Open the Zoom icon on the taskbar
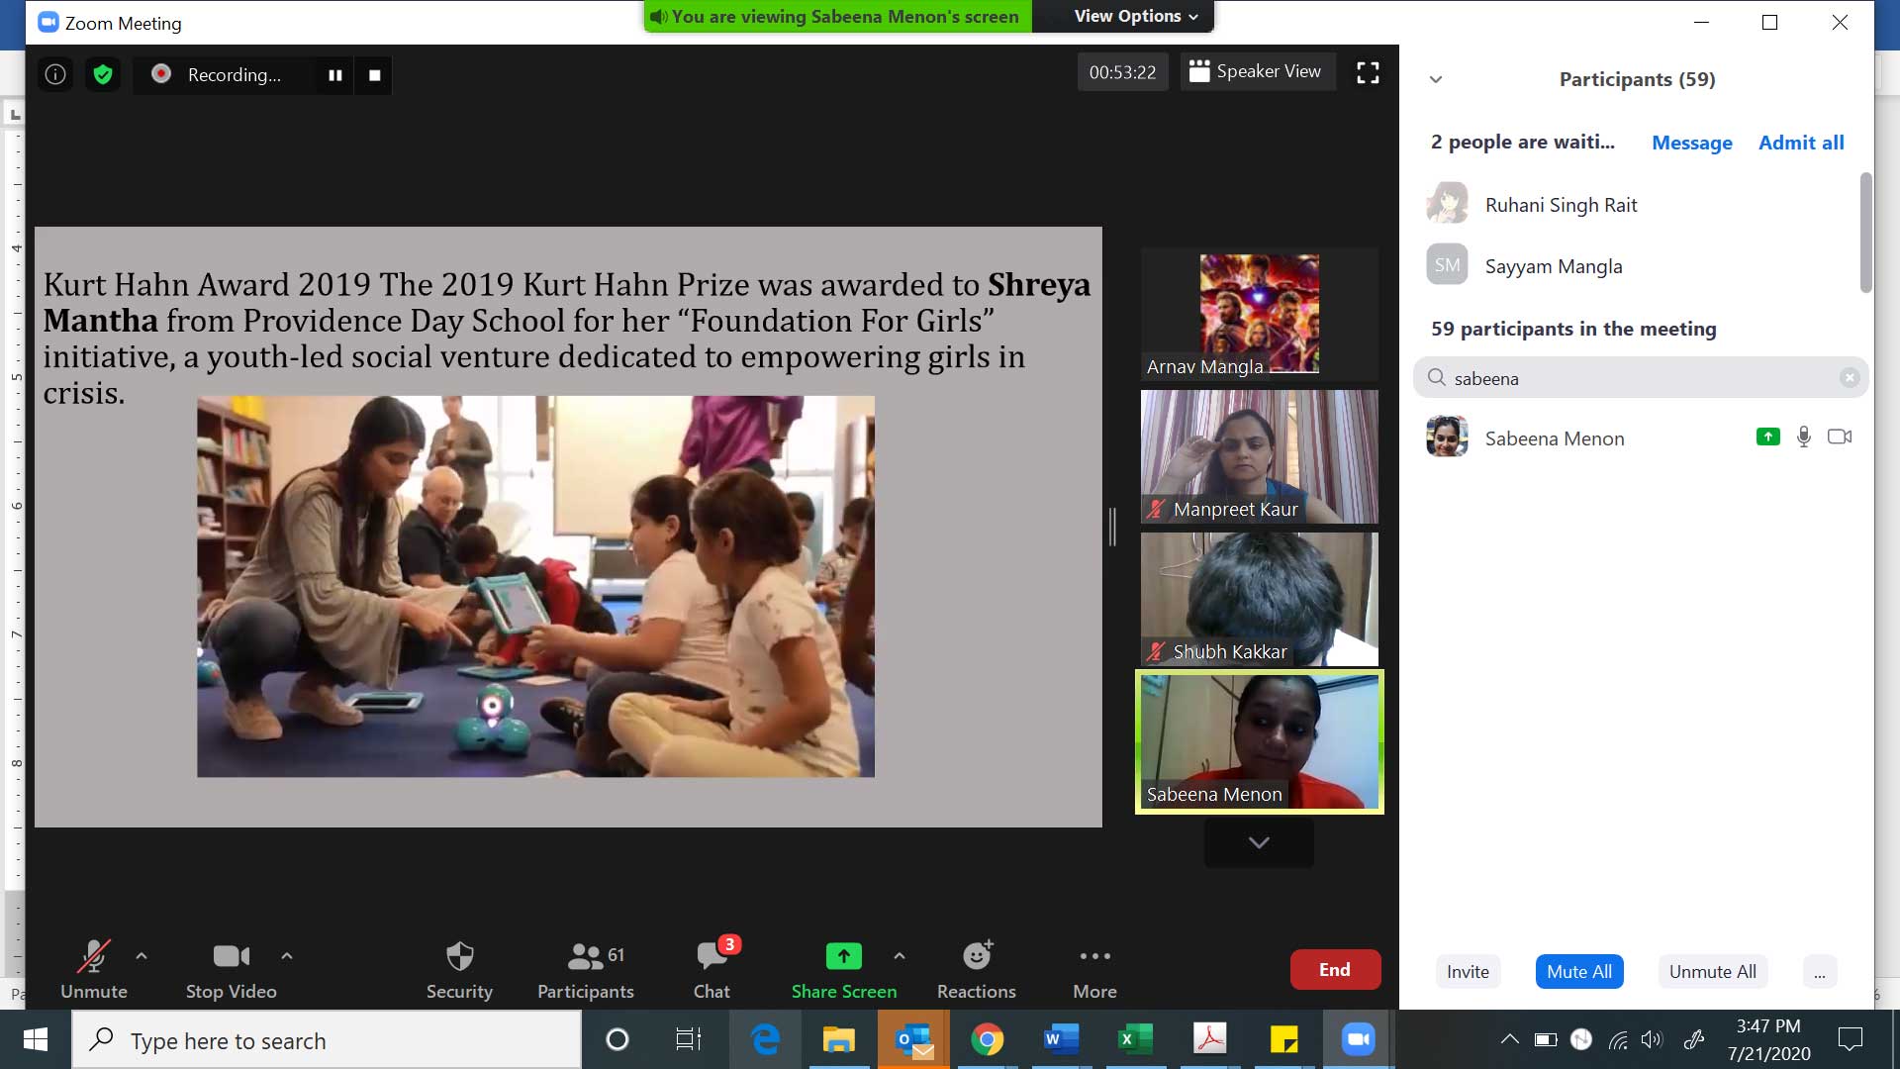 point(1359,1039)
